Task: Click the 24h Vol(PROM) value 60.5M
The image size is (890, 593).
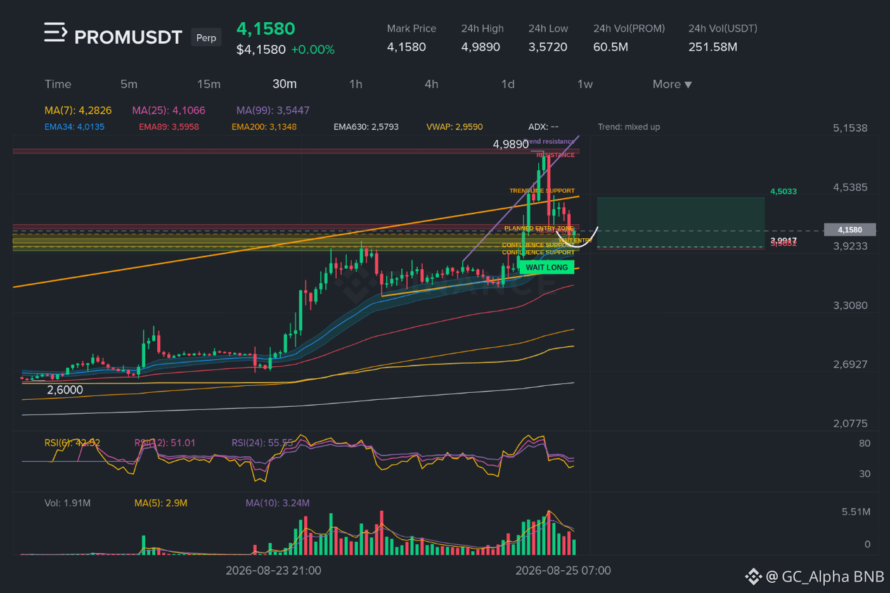Action: [x=610, y=47]
